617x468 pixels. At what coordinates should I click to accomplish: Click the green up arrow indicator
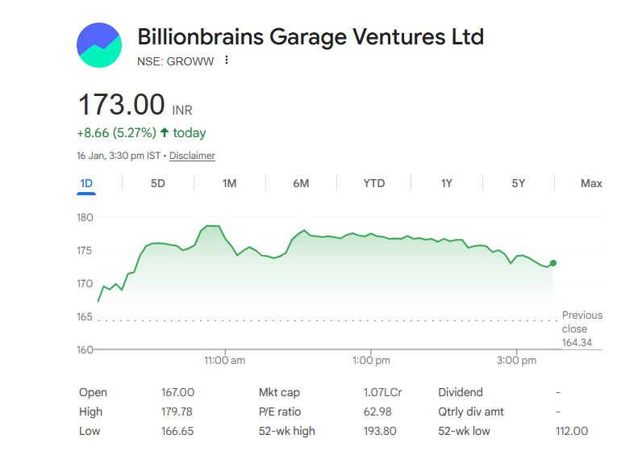[165, 132]
